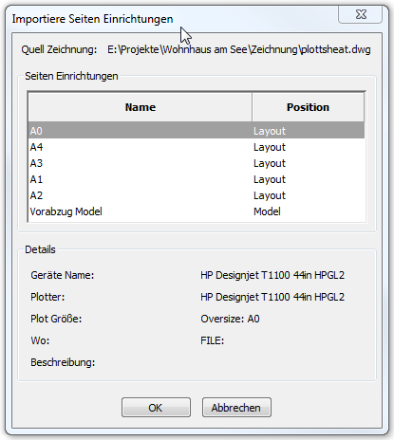Image resolution: width=394 pixels, height=440 pixels.
Task: Click the Name column header
Action: click(141, 107)
